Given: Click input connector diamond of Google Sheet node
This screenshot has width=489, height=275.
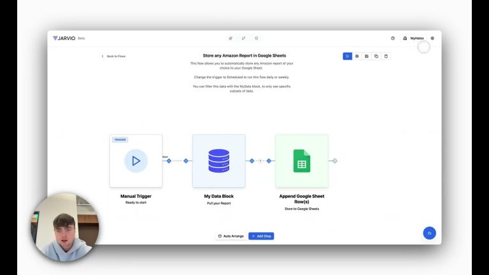Looking at the screenshot, I should (269, 161).
